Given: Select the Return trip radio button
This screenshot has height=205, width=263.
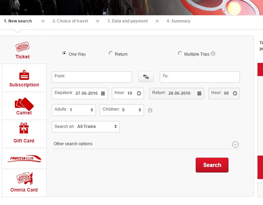Looking at the screenshot, I should tap(110, 53).
